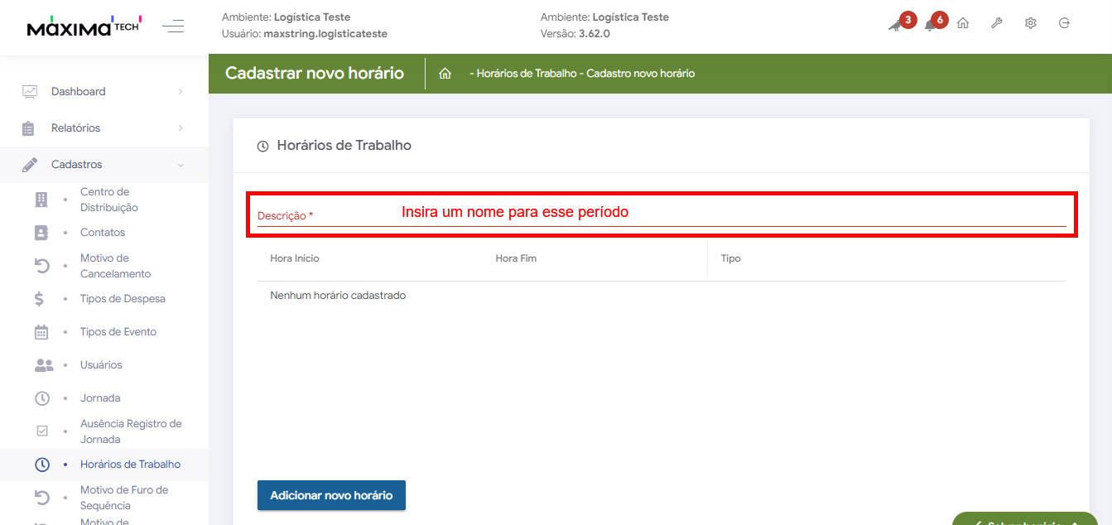Select Motivo de Cancelamento in sidebar
The image size is (1112, 525).
tap(116, 266)
